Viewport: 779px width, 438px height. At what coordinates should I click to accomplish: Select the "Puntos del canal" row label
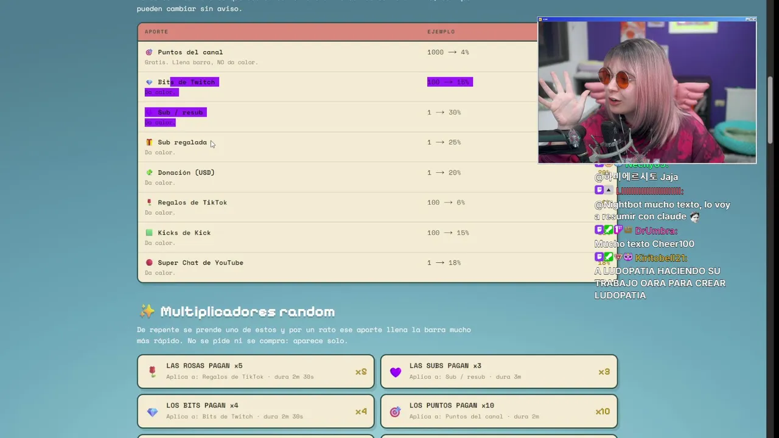(190, 52)
